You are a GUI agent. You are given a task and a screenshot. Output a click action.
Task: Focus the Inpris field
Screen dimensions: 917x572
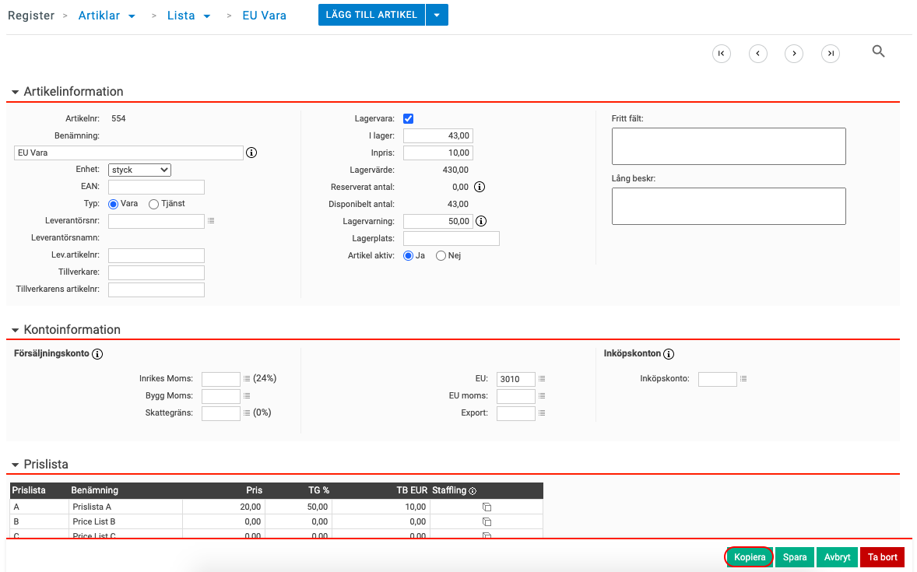pos(438,153)
